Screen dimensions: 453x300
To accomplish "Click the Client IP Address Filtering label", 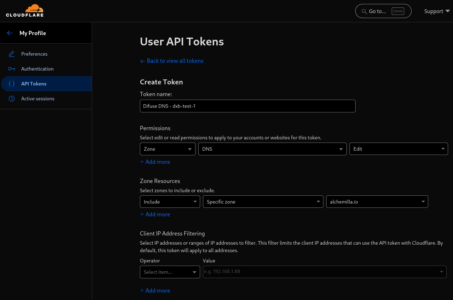I will (172, 233).
